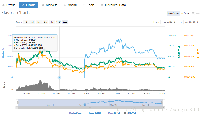This screenshot has width=202, height=115.
Task: Click the Markets pie icon
Action: point(43,5)
